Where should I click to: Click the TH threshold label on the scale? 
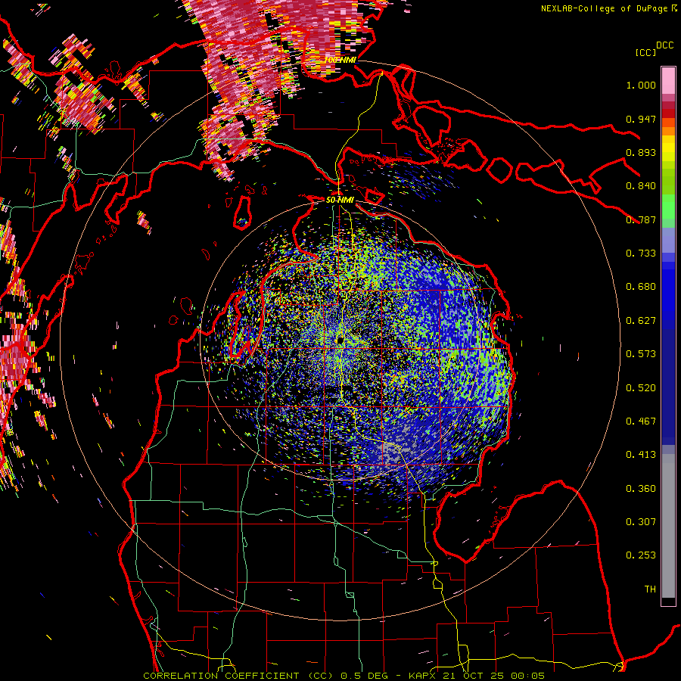point(650,589)
